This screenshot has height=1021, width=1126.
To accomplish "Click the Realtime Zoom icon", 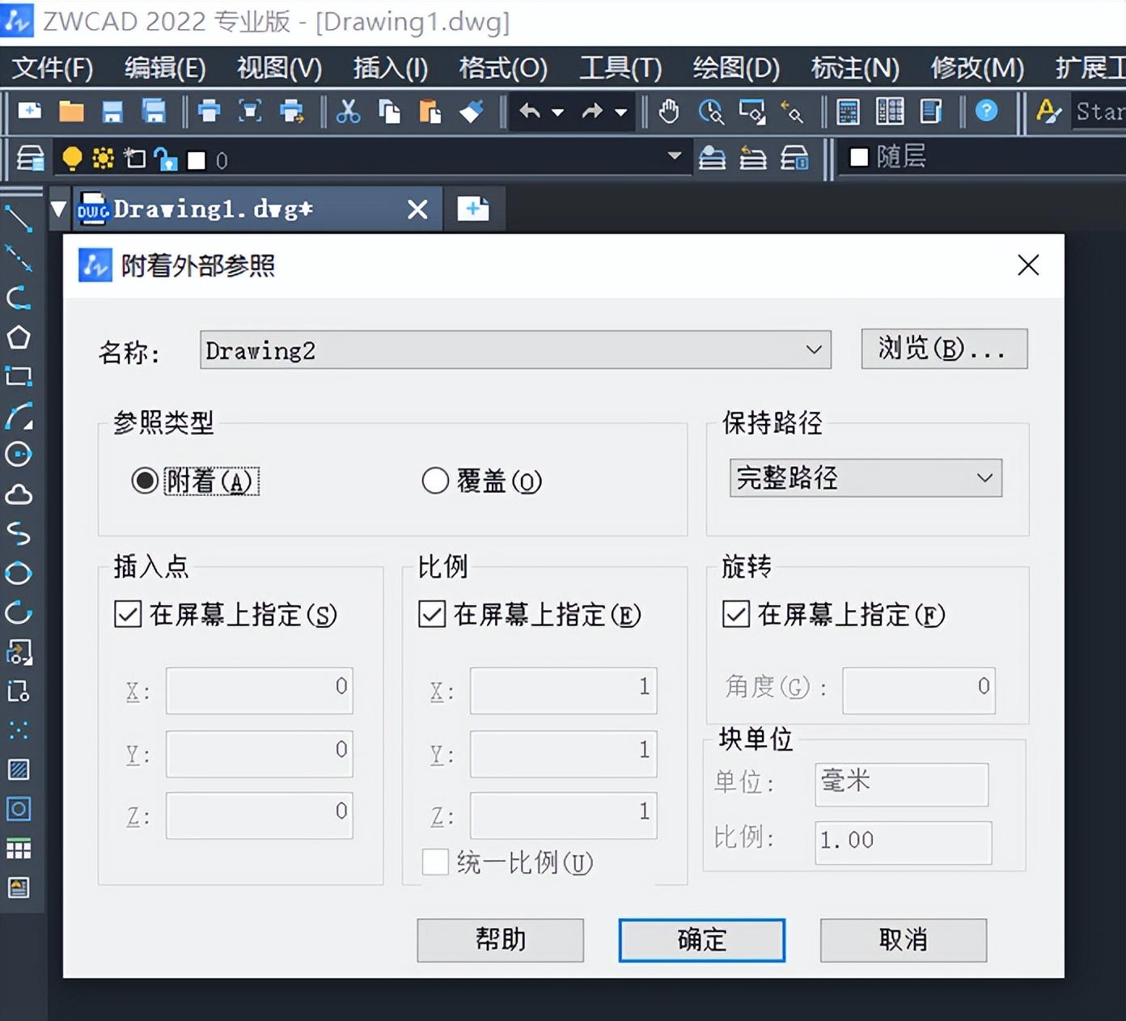I will [x=710, y=111].
